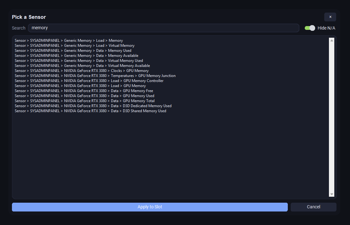Screen dimensions: 350x225
Task: Close the Pick a Sensor dialog
Action: pos(330,17)
